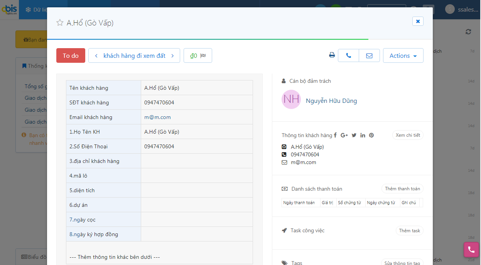Image resolution: width=481 pixels, height=265 pixels.
Task: Click the '1.Họ Tên KH' value cell
Action: pos(197,132)
